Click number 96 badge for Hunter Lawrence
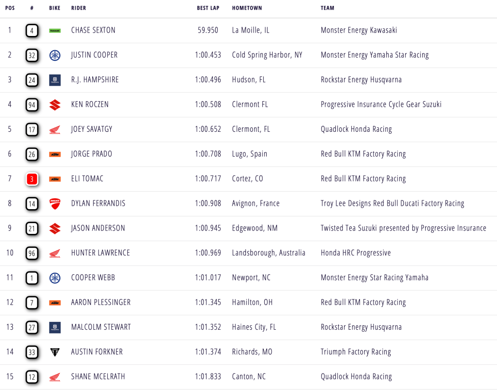This screenshot has height=390, width=497. click(x=32, y=253)
